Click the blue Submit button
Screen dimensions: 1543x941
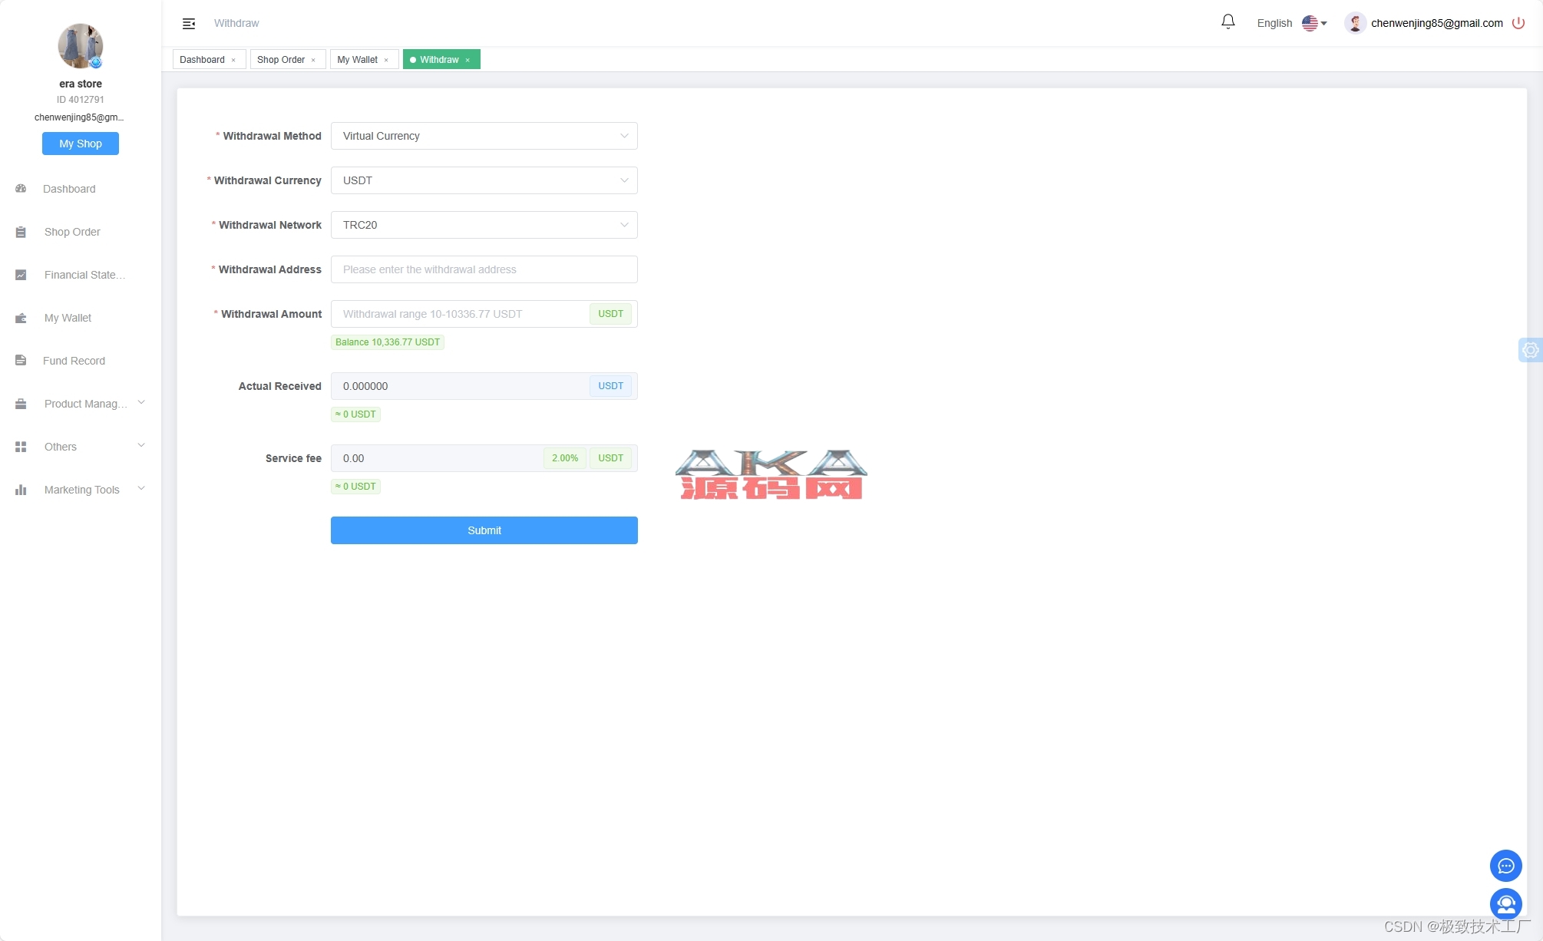[x=484, y=530]
